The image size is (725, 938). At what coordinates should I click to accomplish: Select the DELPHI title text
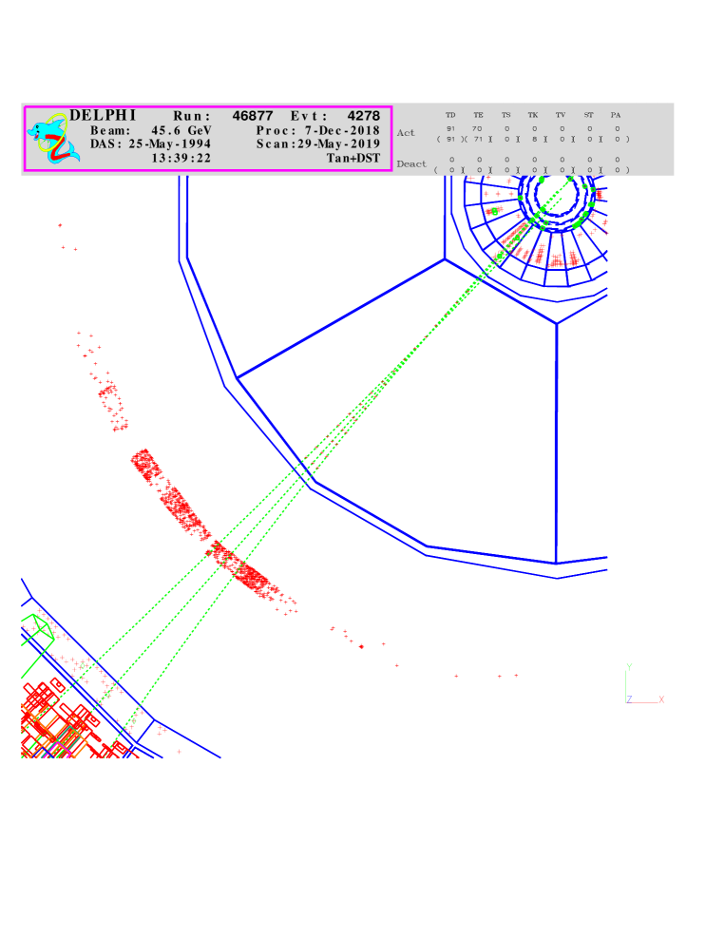pyautogui.click(x=103, y=115)
